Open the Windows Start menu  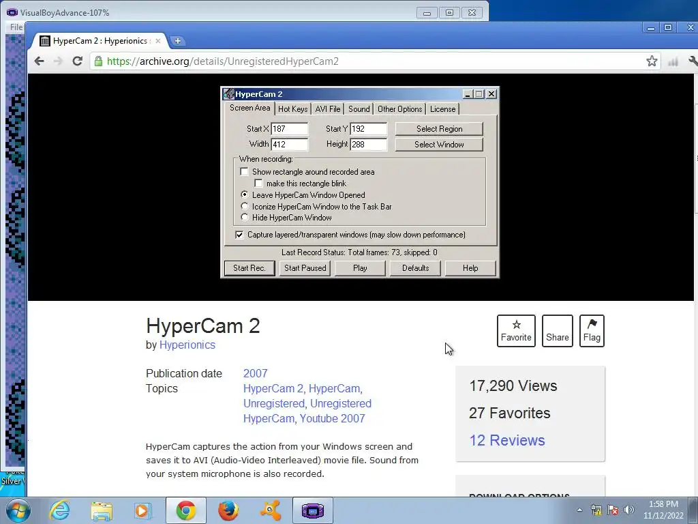[18, 510]
